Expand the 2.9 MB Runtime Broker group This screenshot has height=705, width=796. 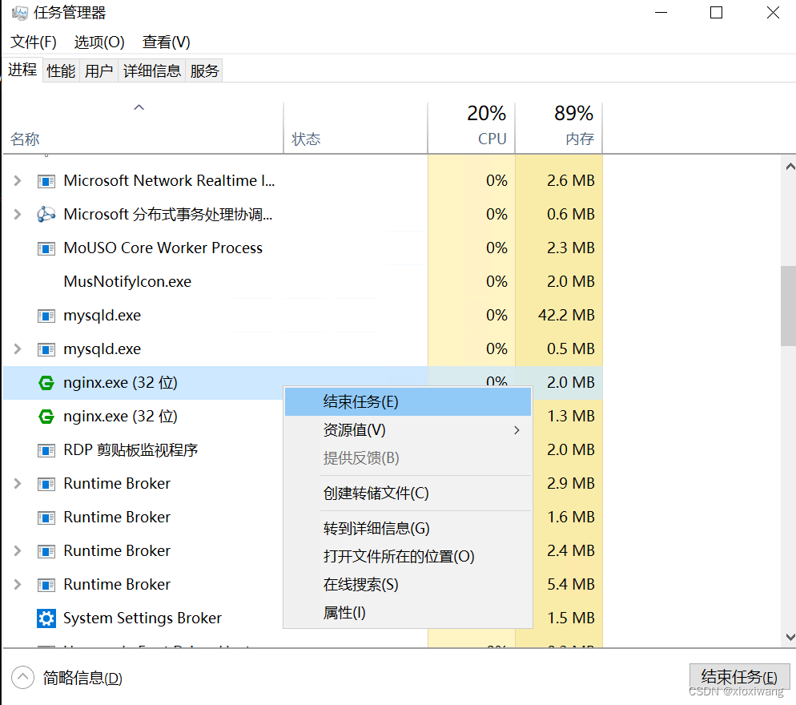(x=18, y=484)
